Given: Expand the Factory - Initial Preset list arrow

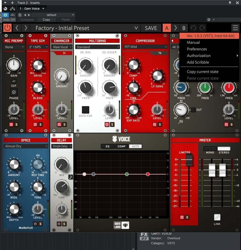Looking at the screenshot, I should point(136,28).
